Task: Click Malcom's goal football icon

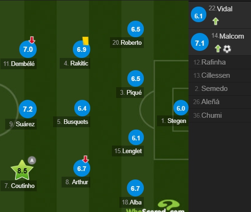Action: [227, 49]
